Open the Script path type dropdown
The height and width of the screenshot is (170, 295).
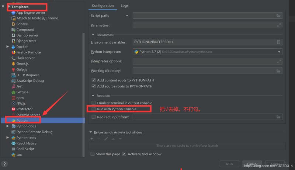tap(127, 15)
